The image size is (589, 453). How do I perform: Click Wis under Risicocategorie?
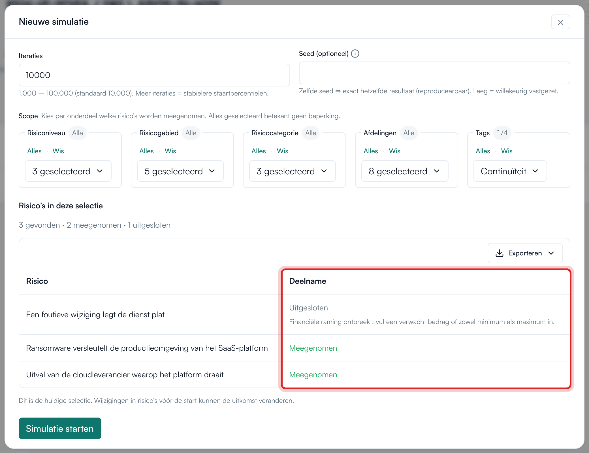pos(283,151)
